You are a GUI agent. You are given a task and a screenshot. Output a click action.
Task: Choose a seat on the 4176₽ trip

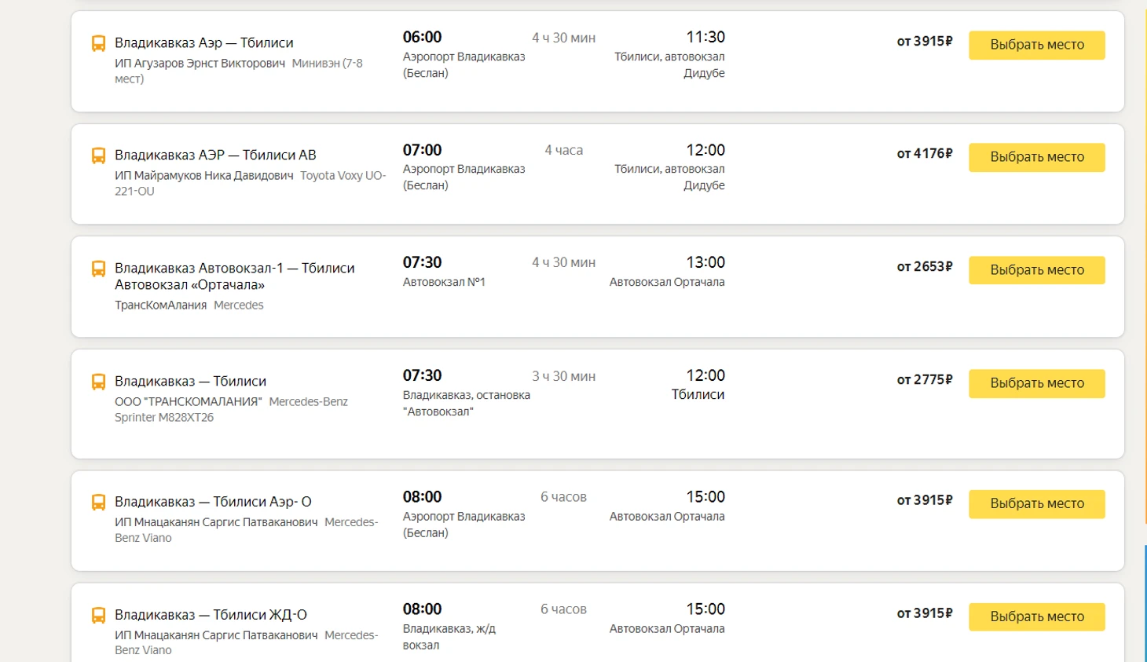[x=1036, y=157]
